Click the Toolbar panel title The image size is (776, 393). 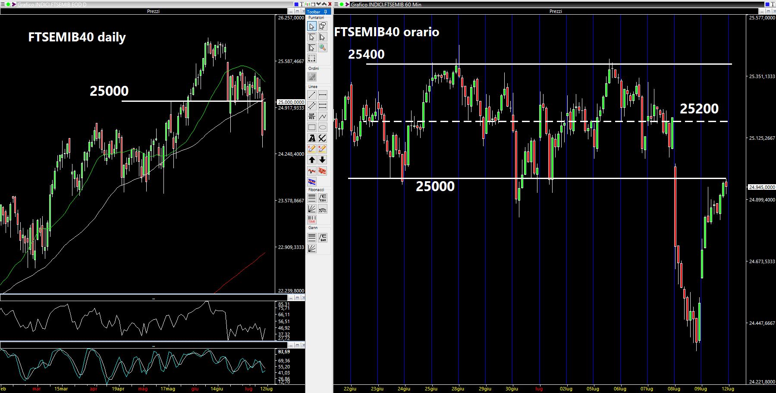tap(314, 12)
